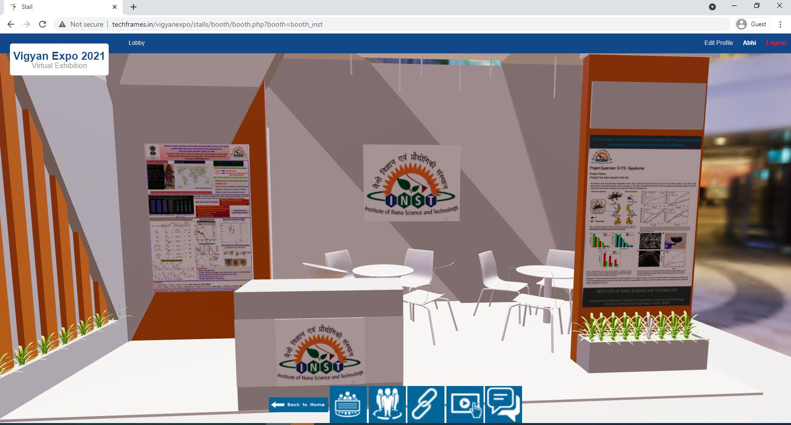Go to the Lobby menu item

point(136,43)
